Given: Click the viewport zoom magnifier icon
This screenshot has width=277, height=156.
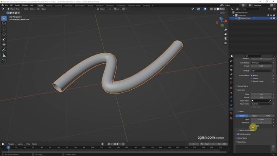Looking at the screenshot, I should pos(225,30).
